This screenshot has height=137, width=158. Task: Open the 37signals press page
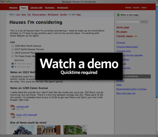coord(124,51)
